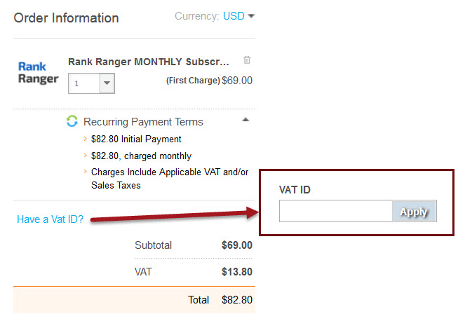Click the Rank Ranger logo
This screenshot has height=314, width=458.
pyautogui.click(x=38, y=73)
